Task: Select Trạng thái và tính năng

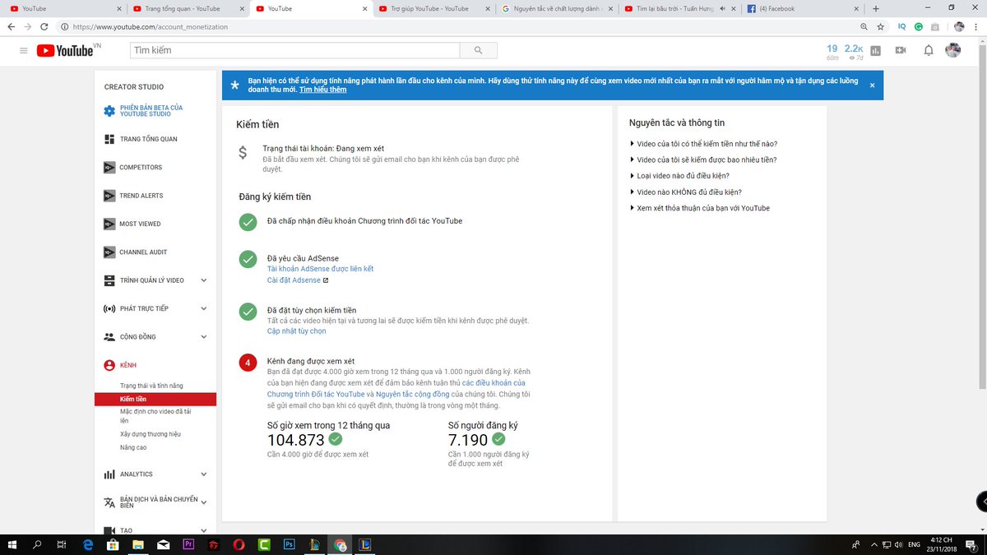Action: pos(151,386)
